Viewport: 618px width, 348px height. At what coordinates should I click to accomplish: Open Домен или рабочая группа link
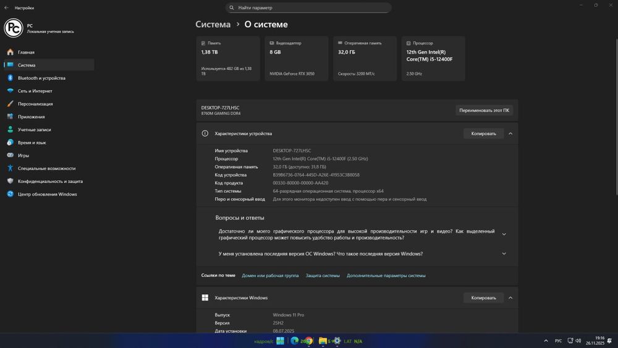(270, 276)
